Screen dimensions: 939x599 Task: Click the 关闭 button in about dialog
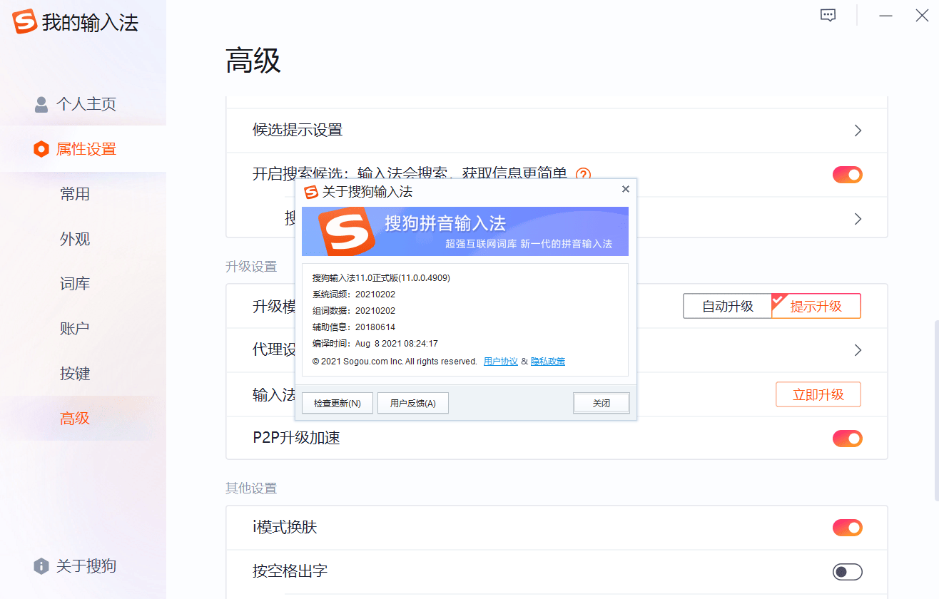pos(602,403)
